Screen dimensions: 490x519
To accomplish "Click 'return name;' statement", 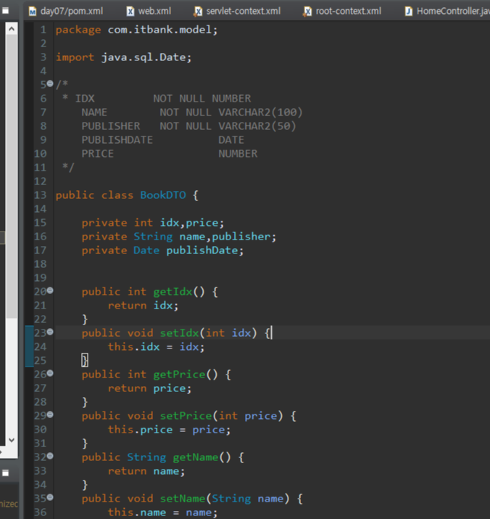I will click(146, 471).
